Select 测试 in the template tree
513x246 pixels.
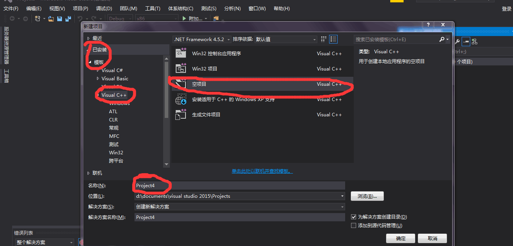(x=114, y=145)
